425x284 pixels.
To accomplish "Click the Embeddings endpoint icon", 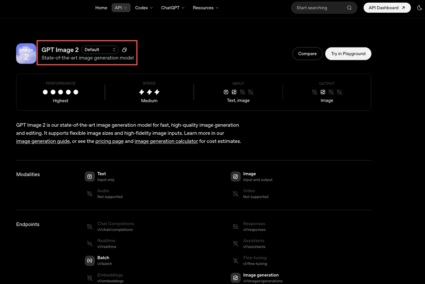I will pos(90,278).
